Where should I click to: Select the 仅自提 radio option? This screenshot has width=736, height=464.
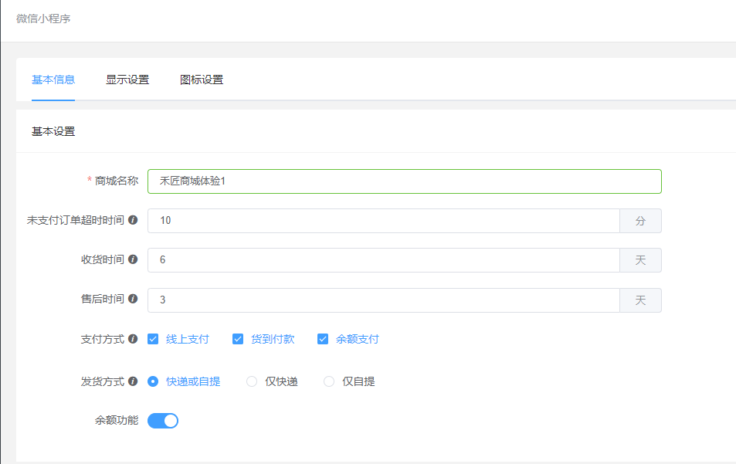[x=329, y=381]
